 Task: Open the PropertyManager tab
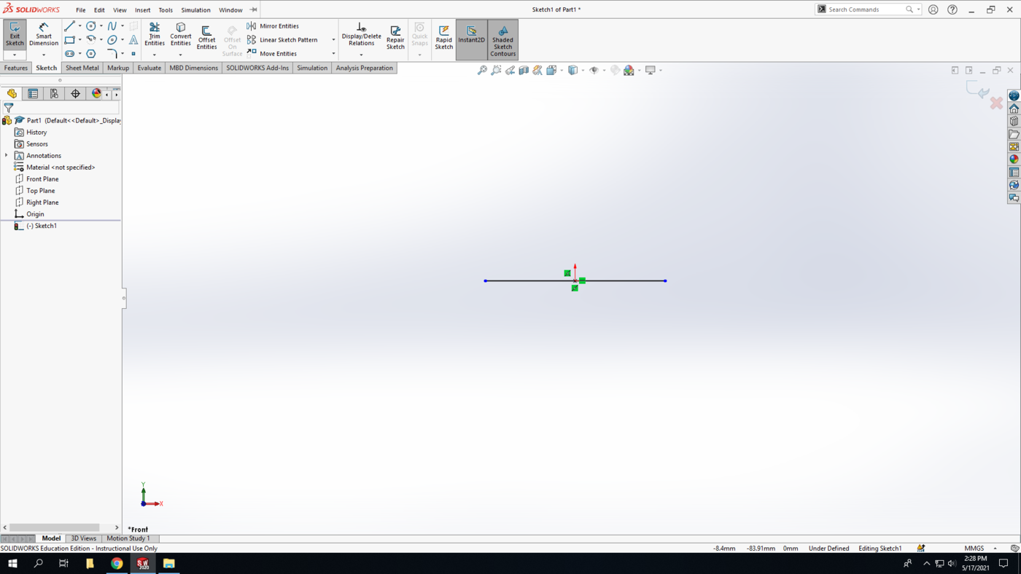[33, 94]
